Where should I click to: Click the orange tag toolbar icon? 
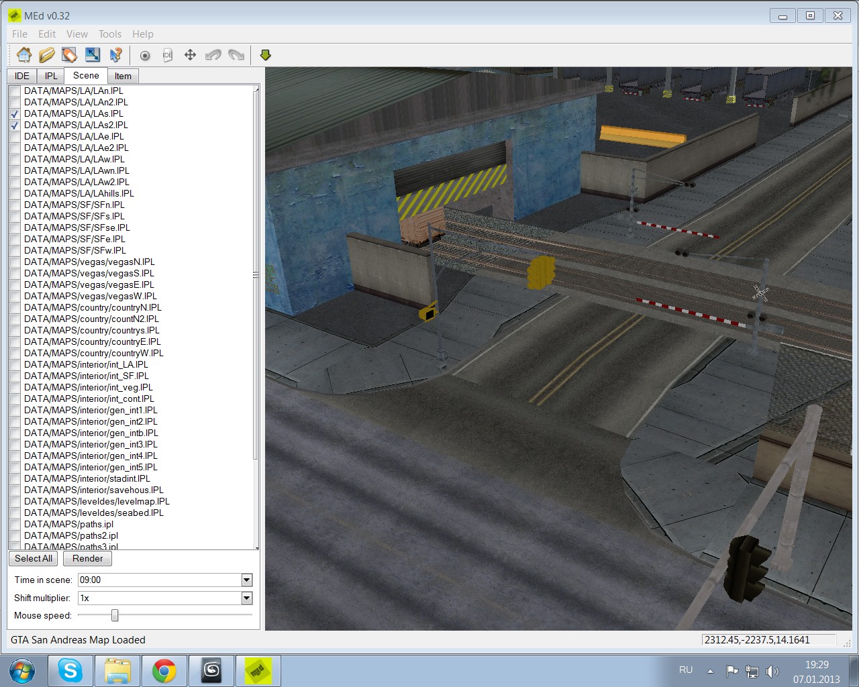(x=69, y=55)
